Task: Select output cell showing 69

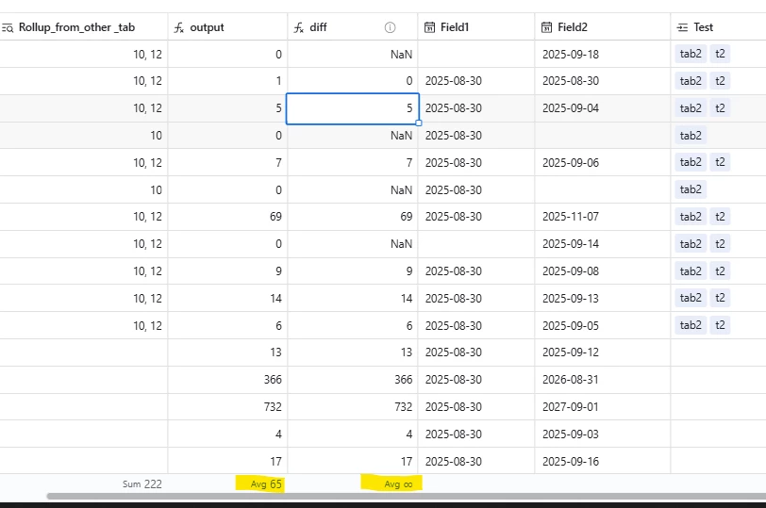Action: click(x=227, y=217)
